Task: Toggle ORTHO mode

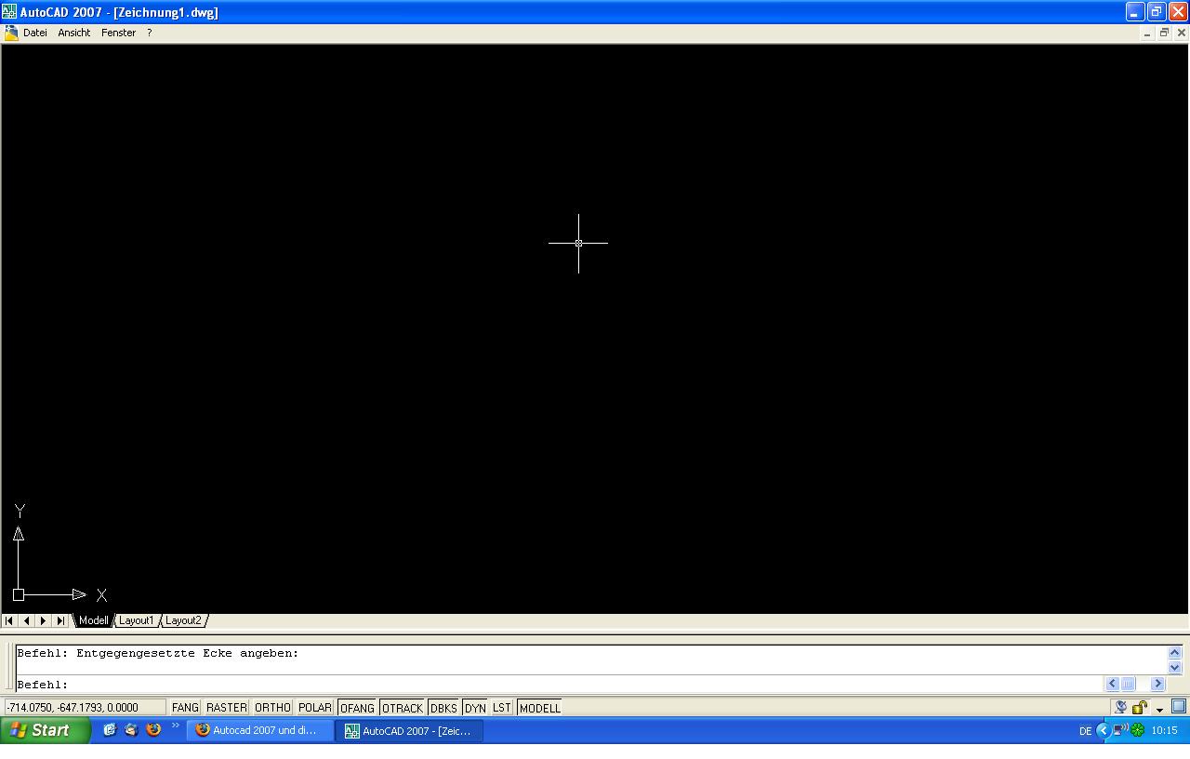Action: coord(272,708)
